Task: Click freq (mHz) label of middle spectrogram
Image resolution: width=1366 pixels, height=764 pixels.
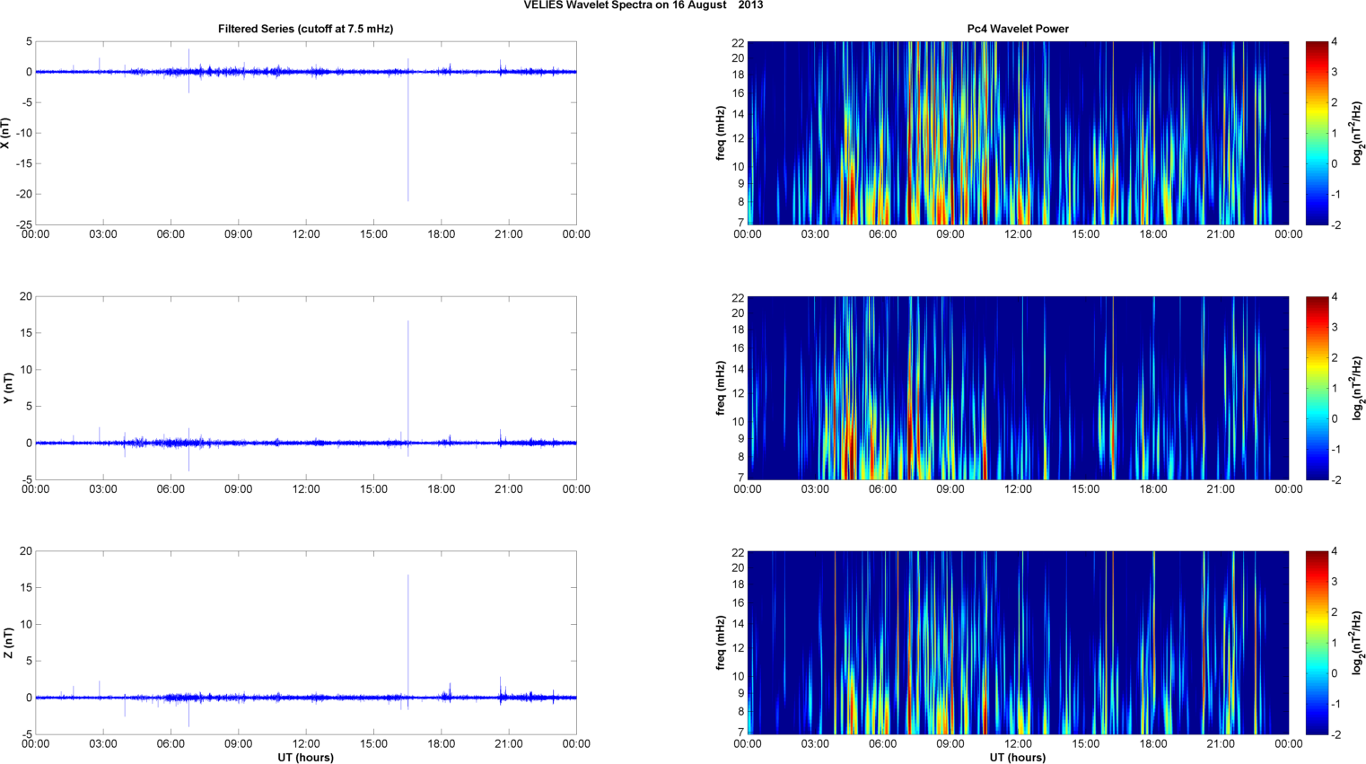Action: click(x=720, y=388)
